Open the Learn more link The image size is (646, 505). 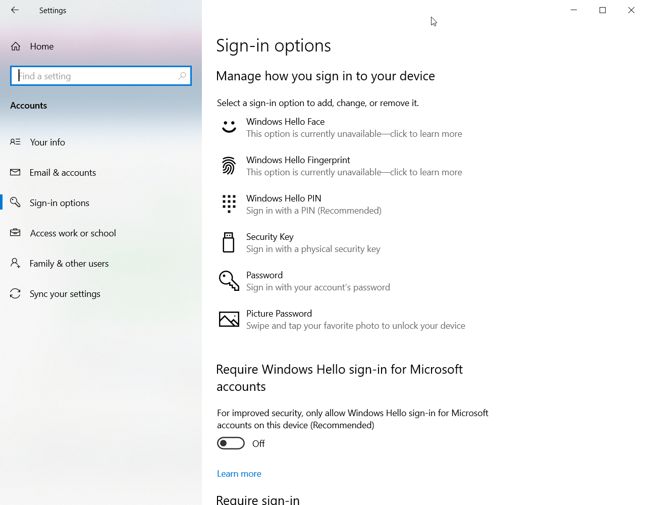[x=239, y=474]
